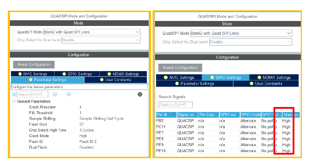The height and width of the screenshot is (166, 321).
Task: Select Parameter Settings tab in left panel
Action: pyautogui.click(x=48, y=80)
